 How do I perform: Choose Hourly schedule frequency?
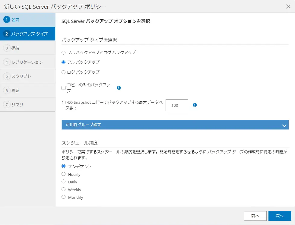coord(64,174)
